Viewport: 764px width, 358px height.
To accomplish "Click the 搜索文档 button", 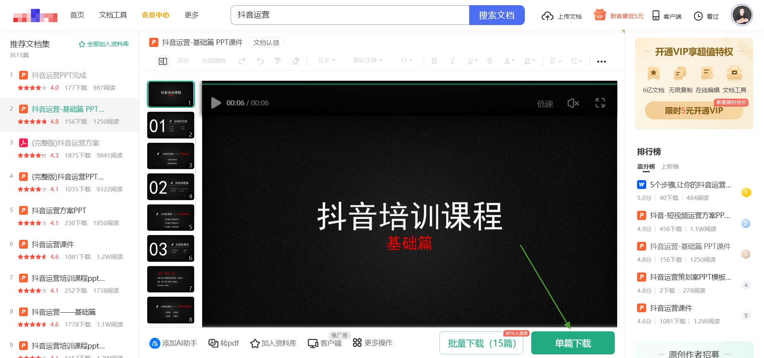I will pyautogui.click(x=497, y=15).
